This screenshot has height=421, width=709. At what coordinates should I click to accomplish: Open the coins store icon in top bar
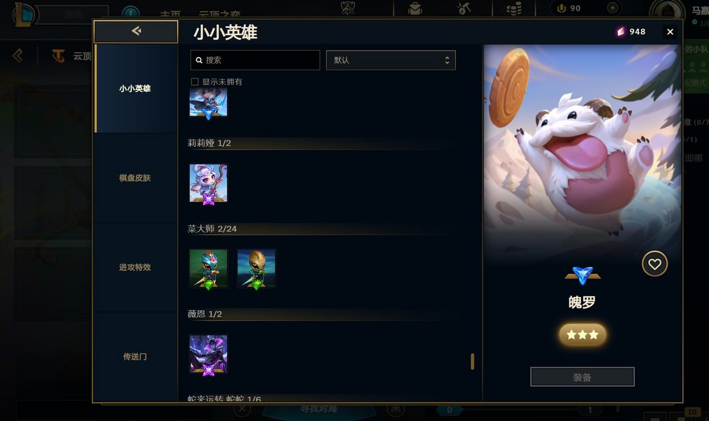(514, 9)
